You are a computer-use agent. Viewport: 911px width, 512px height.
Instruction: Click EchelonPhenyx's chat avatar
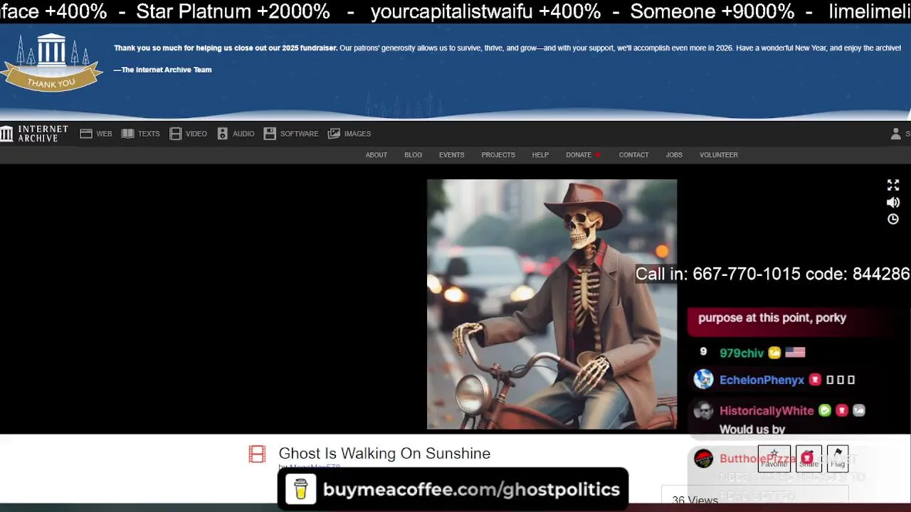click(x=703, y=379)
